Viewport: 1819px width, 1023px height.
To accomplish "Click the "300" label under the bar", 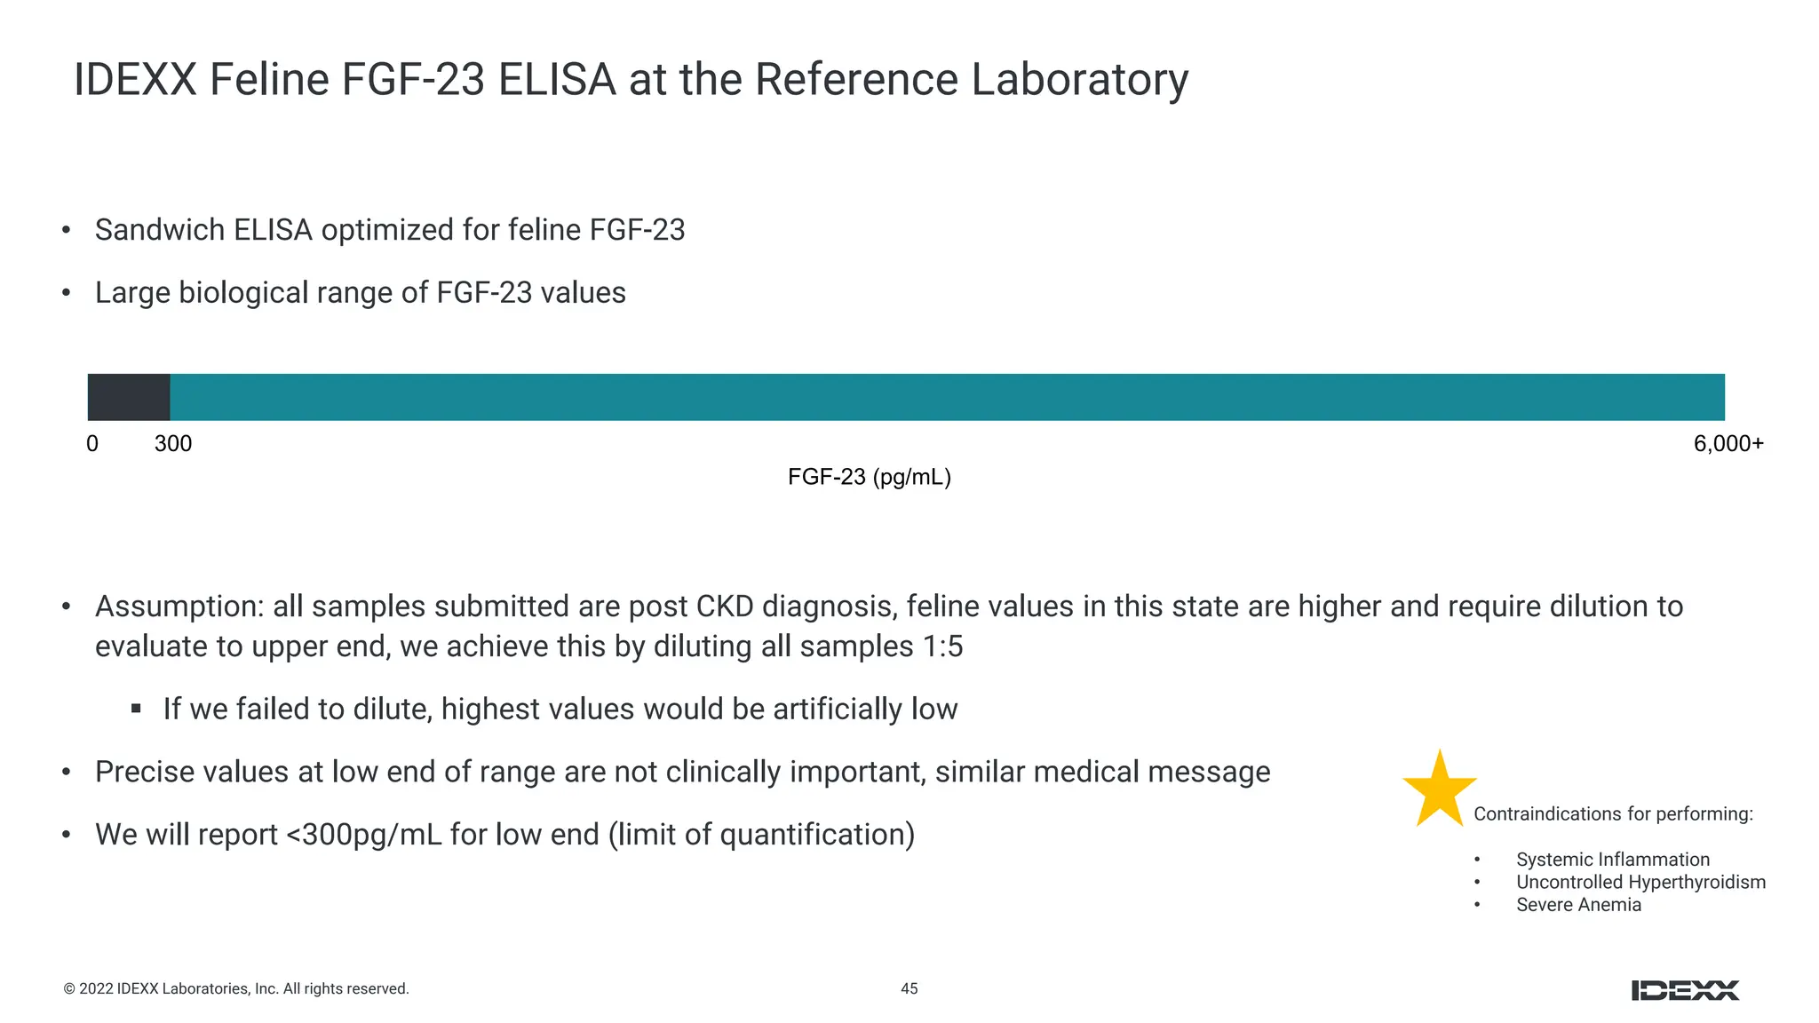I will (x=173, y=444).
